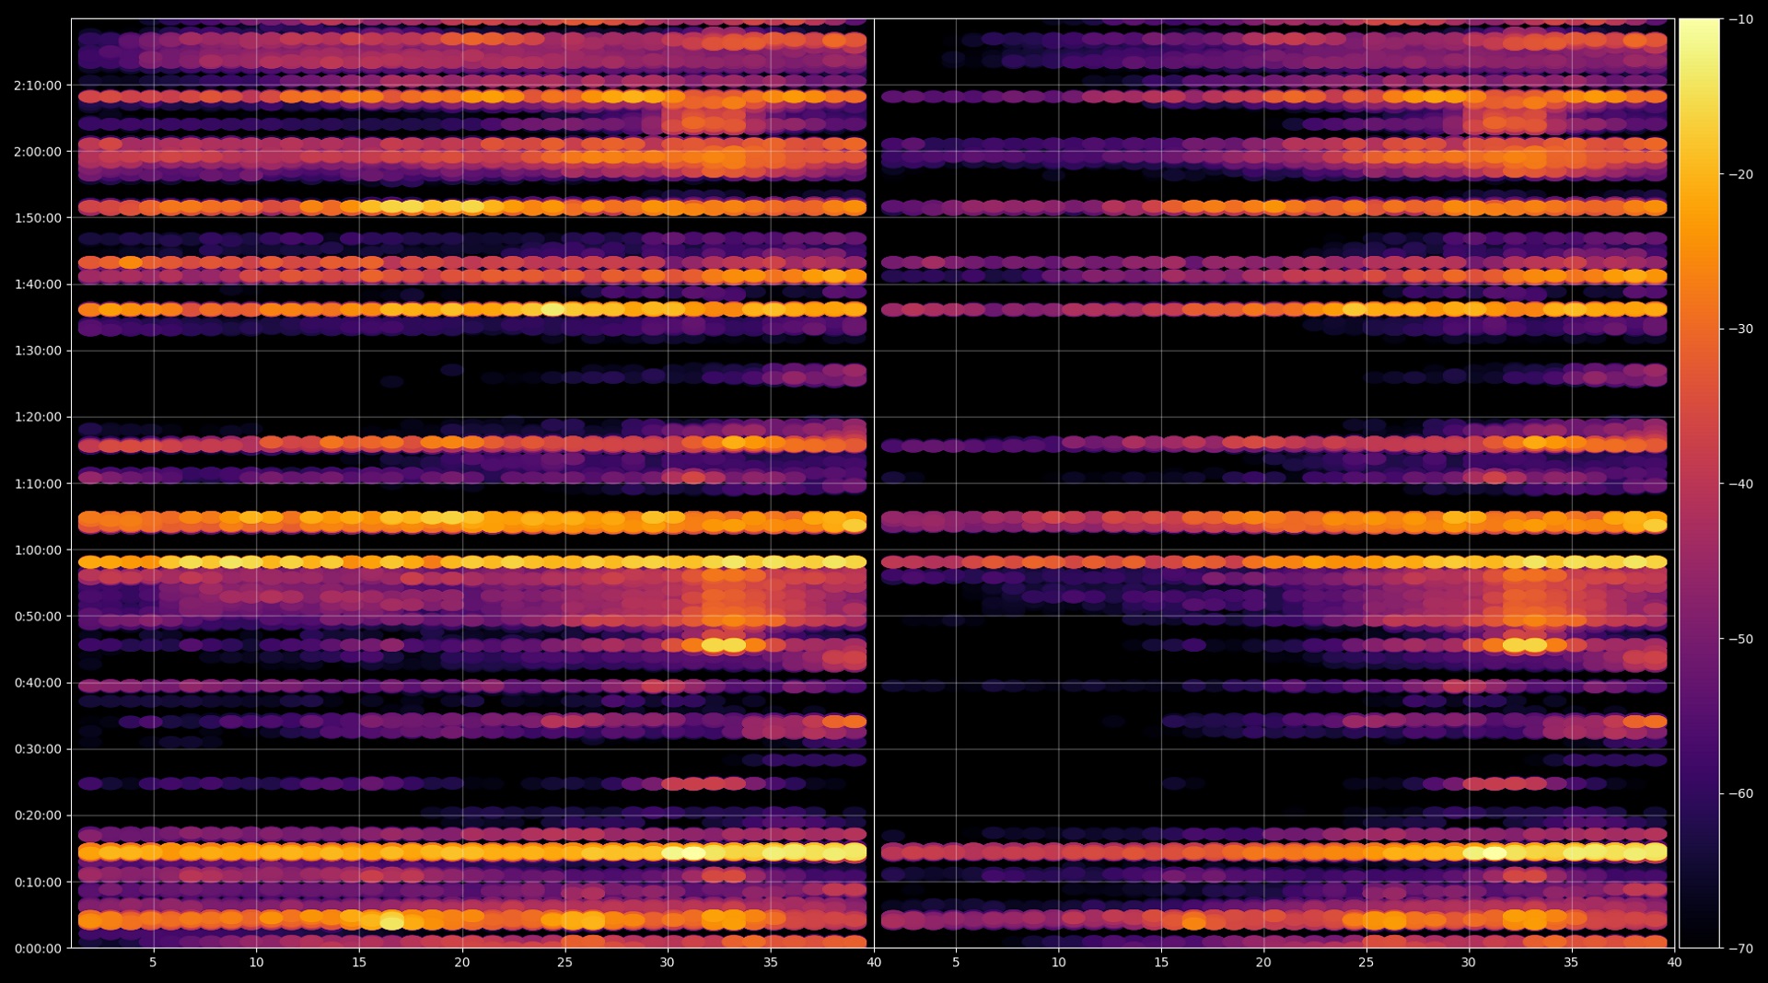Click x-axis label 25 under left heatmap
This screenshot has height=983, width=1768.
point(564,963)
